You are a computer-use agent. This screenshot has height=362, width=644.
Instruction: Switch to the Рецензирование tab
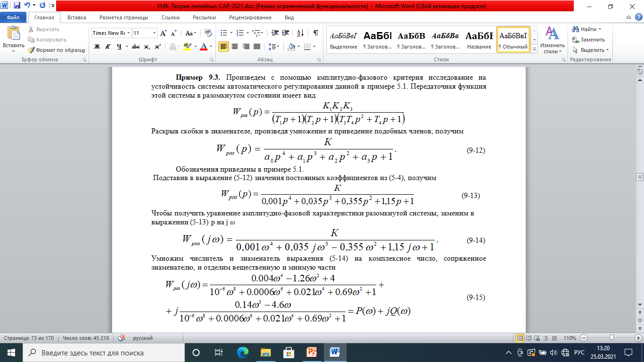pyautogui.click(x=250, y=17)
